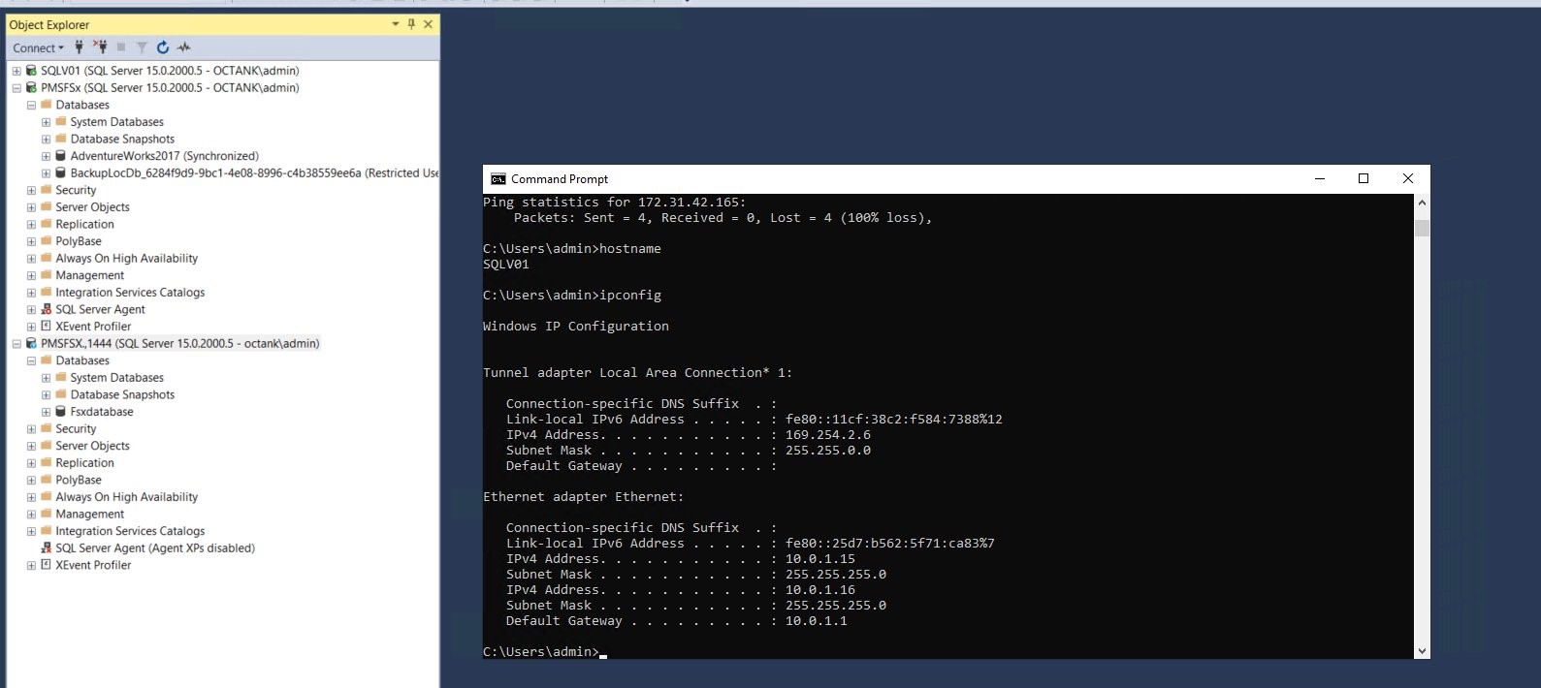Image resolution: width=1541 pixels, height=688 pixels.
Task: Select PolyBase label under PMSFSx server
Action: pyautogui.click(x=79, y=241)
